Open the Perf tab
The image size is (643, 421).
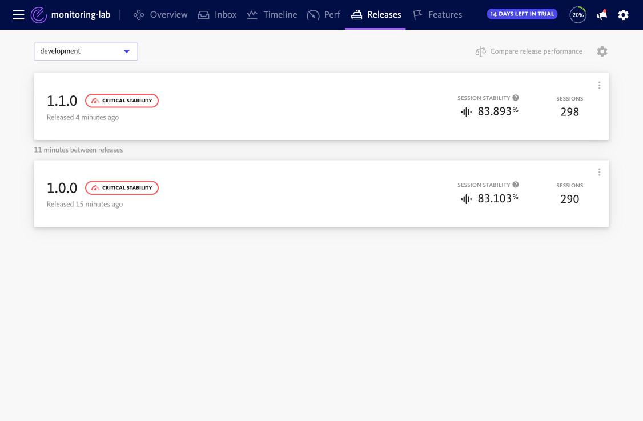(x=324, y=15)
